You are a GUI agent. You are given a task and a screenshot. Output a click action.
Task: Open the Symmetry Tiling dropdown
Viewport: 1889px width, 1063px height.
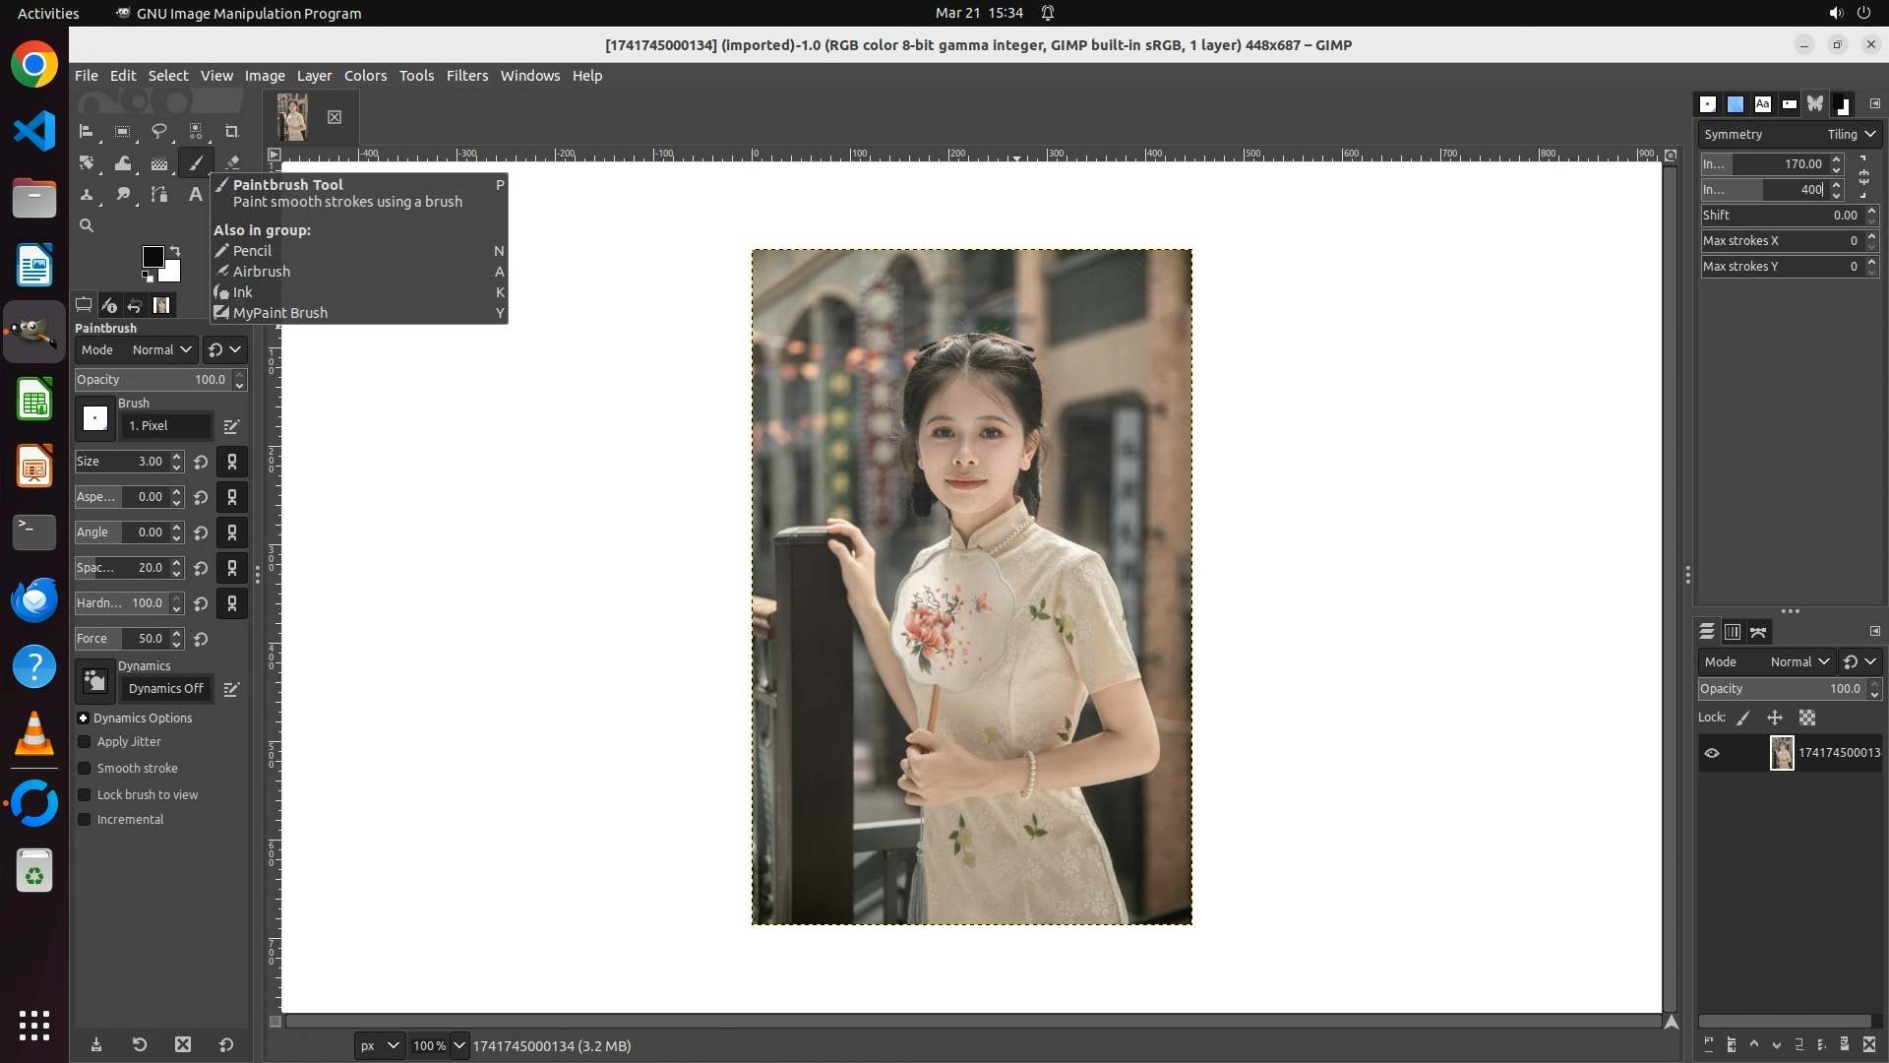[x=1851, y=135]
